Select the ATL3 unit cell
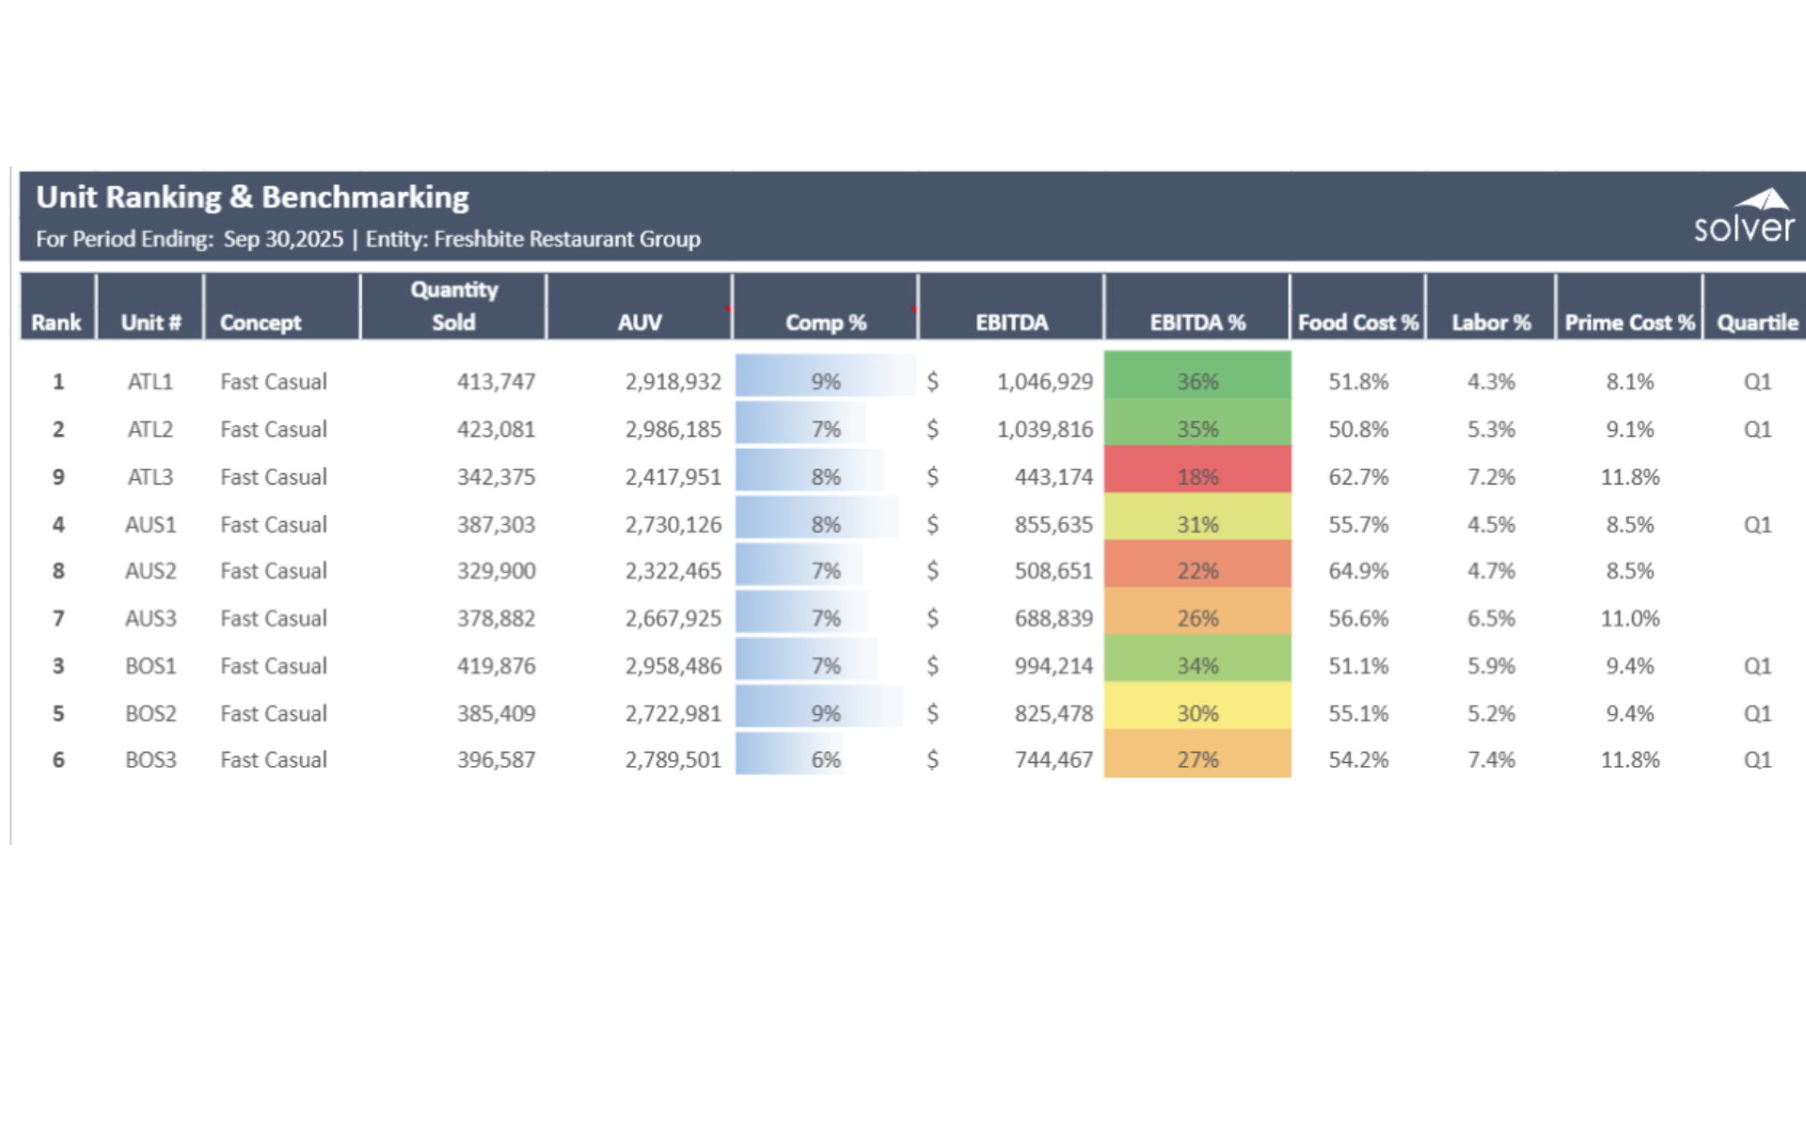This screenshot has height=1129, width=1806. pos(150,476)
